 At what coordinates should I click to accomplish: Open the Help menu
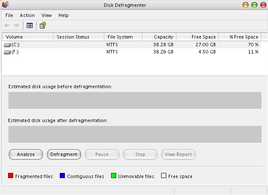pos(64,15)
